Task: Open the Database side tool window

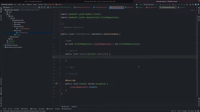Action: [x=199, y=11]
